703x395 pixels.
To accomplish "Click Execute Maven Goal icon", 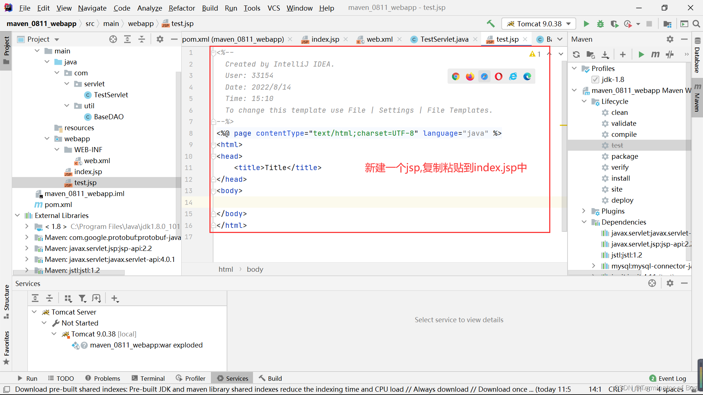I will click(x=655, y=54).
